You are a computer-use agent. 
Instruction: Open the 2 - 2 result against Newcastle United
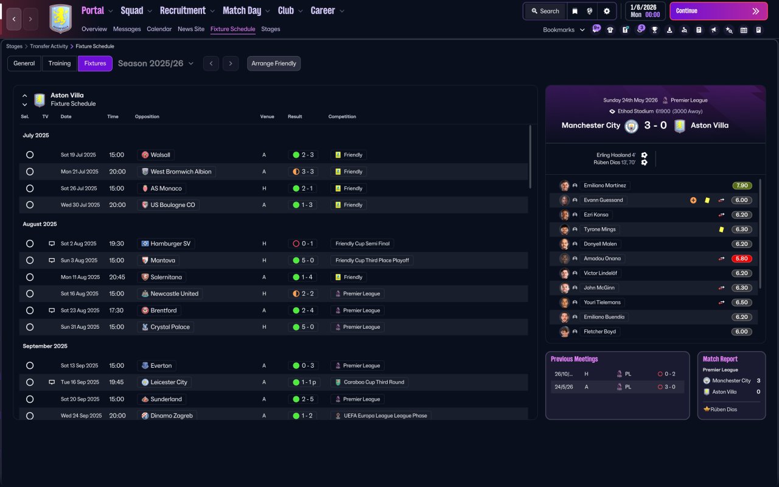click(304, 293)
